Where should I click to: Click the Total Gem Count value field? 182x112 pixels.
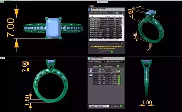pos(122,62)
